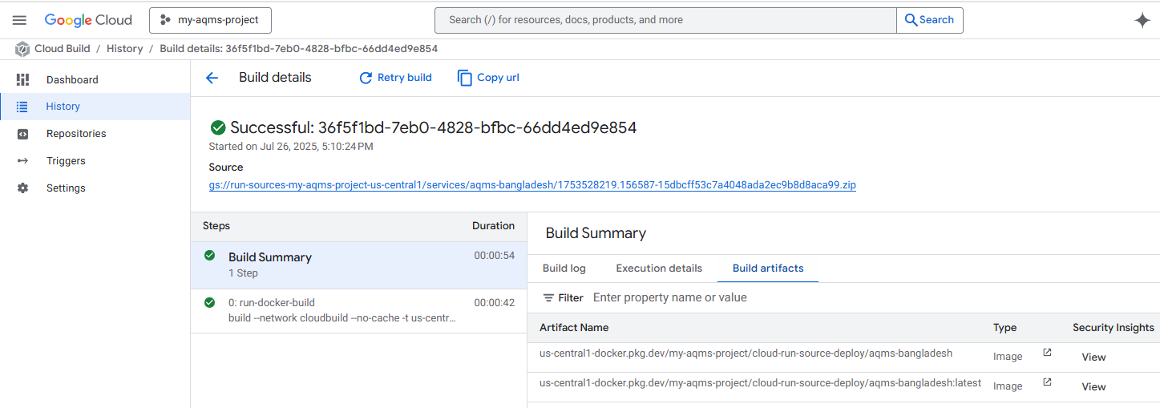1160x408 pixels.
Task: Click the 00:00:54 Build Summary duration
Action: point(494,256)
